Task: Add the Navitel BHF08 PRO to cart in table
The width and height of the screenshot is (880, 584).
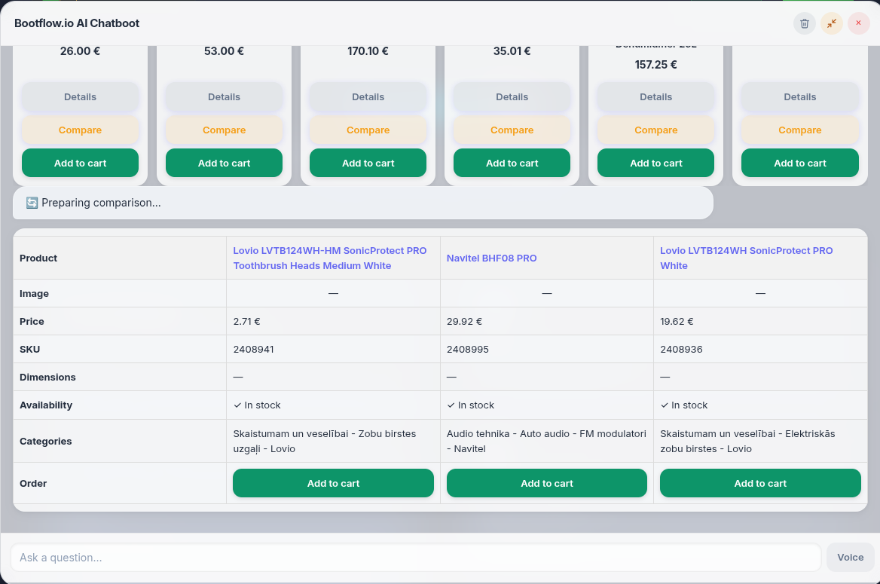Action: (547, 483)
